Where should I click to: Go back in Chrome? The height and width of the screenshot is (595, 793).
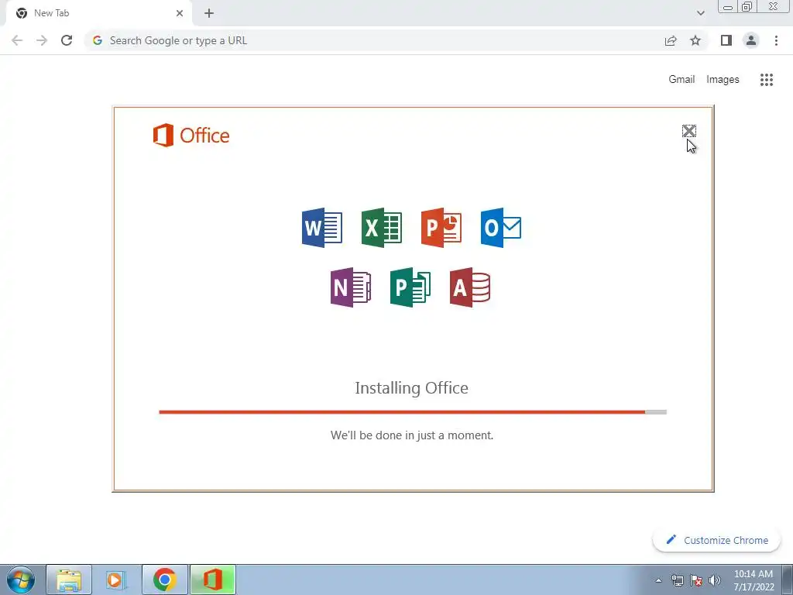(x=17, y=40)
